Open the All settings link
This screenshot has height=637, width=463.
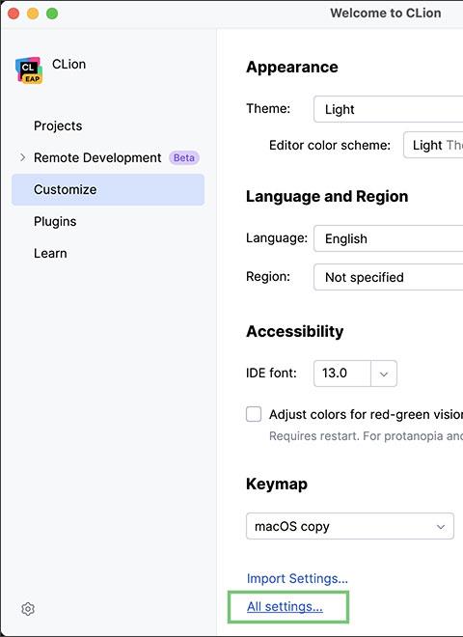coord(285,606)
